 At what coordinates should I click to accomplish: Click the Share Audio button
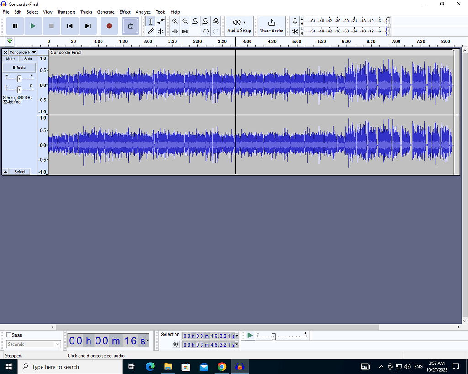271,26
